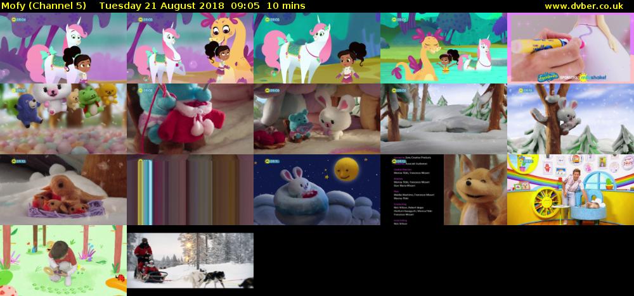Open thumbnail with yellow giraffe-like creature and unicorn
This screenshot has height=296, width=634.
point(190,48)
